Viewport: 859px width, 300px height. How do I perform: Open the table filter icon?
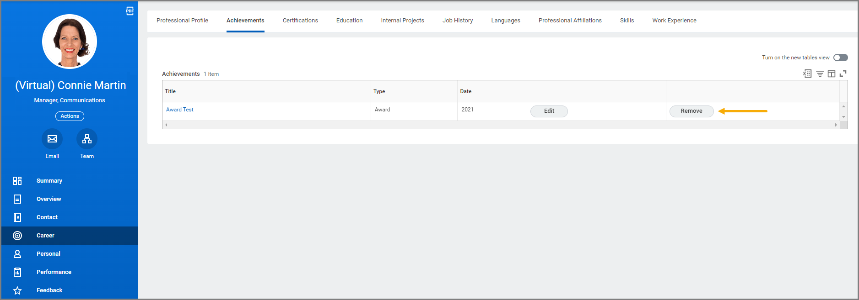(820, 74)
